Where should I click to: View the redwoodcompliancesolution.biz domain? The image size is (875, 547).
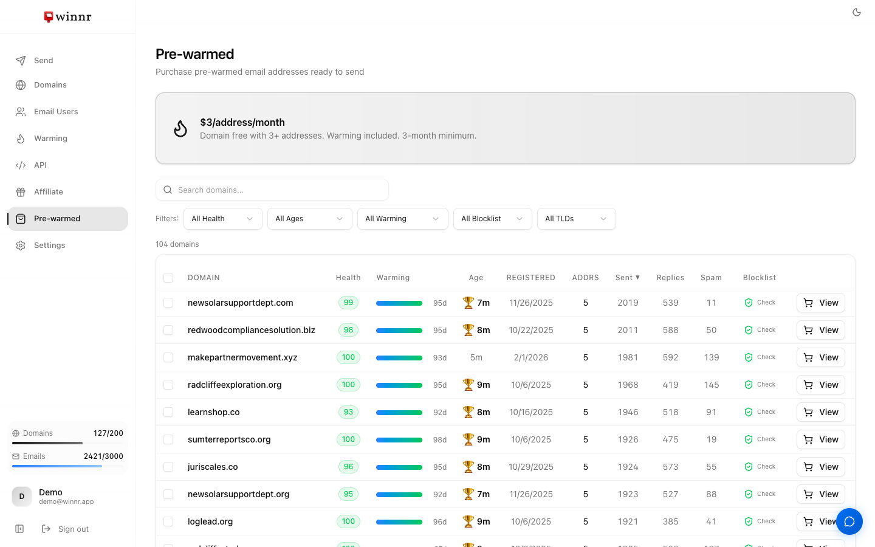pos(821,330)
